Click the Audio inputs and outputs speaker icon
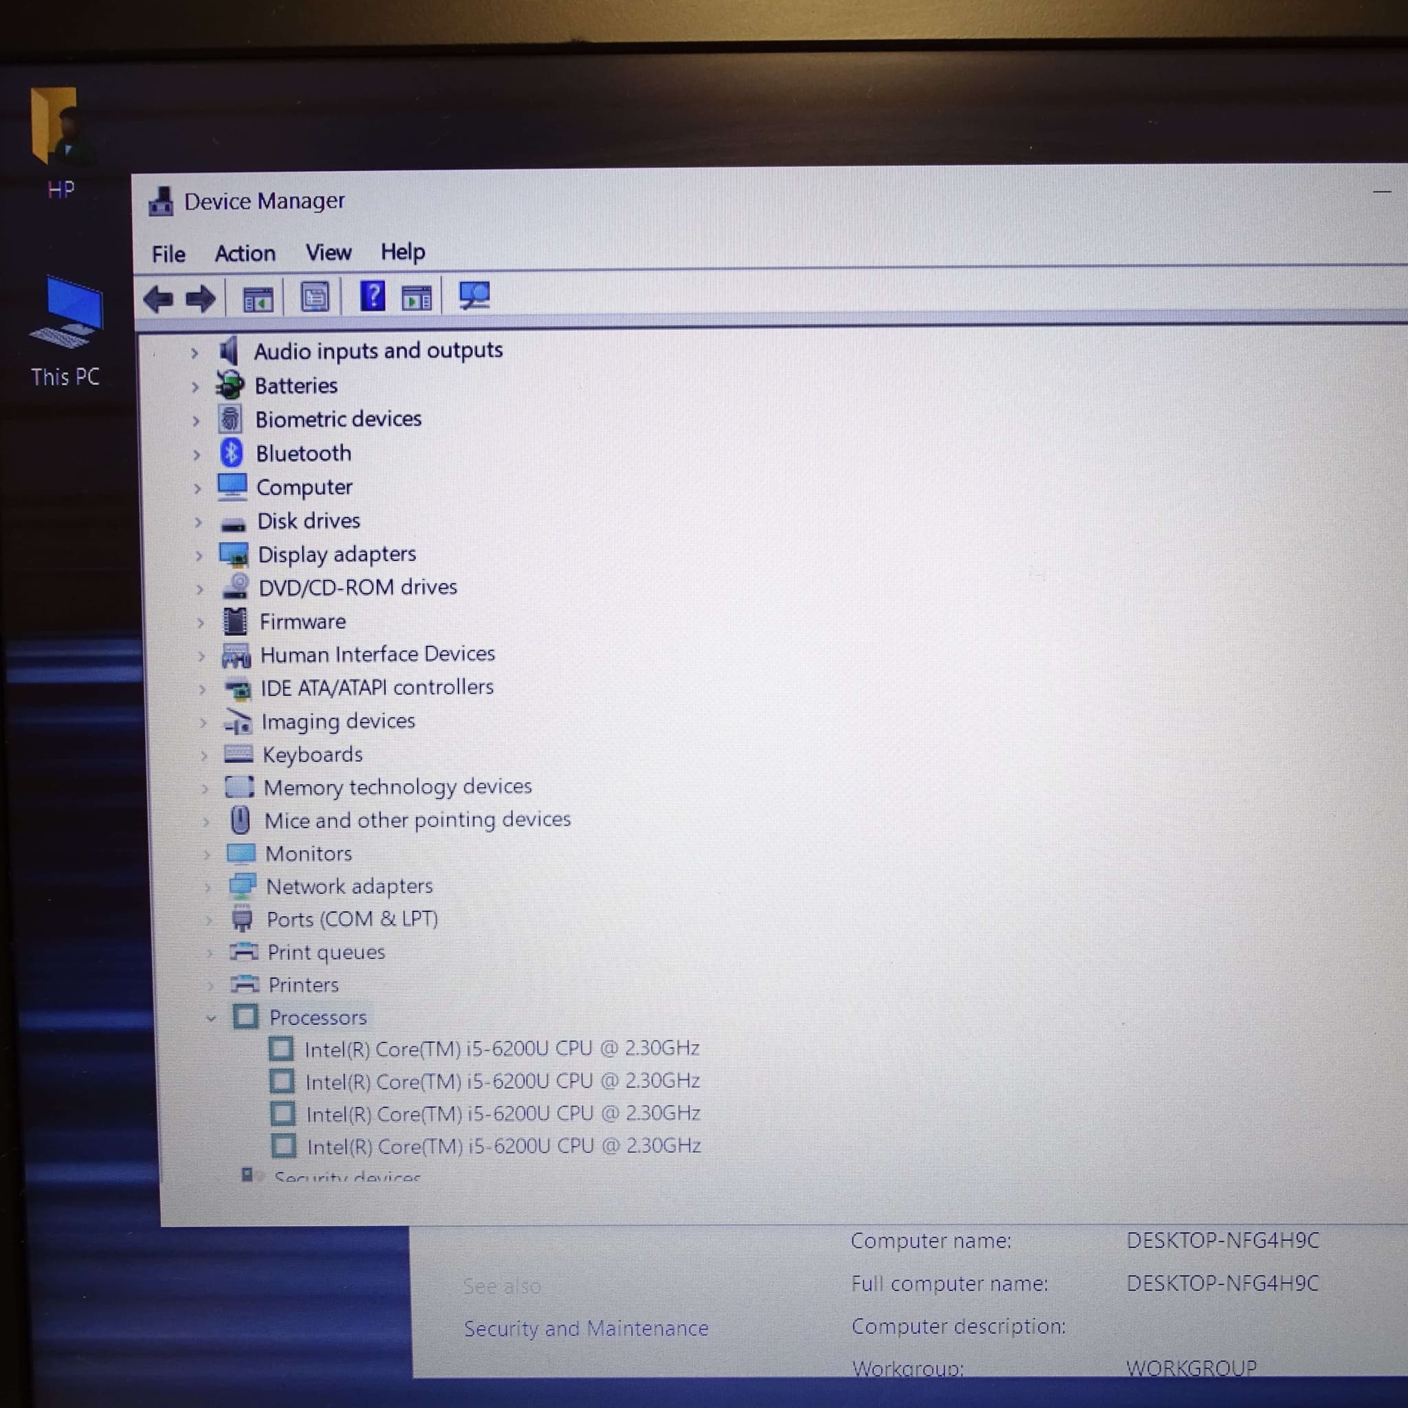The image size is (1408, 1408). (x=229, y=351)
